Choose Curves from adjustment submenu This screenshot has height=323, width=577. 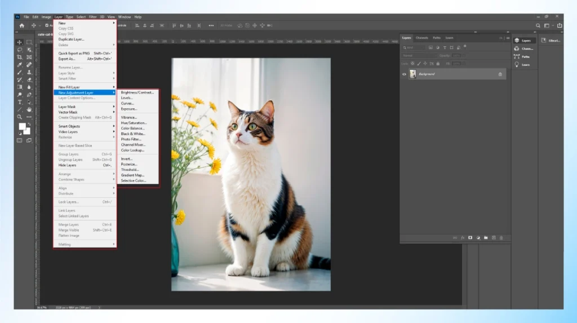pyautogui.click(x=137, y=104)
